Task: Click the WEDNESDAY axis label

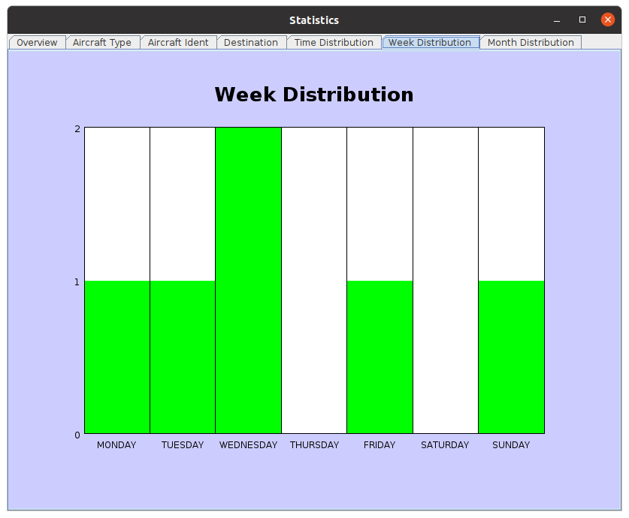Action: click(248, 445)
